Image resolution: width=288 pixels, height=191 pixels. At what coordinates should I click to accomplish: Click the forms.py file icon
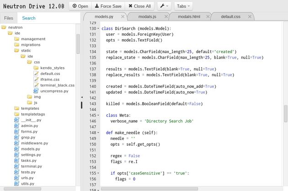17,132
